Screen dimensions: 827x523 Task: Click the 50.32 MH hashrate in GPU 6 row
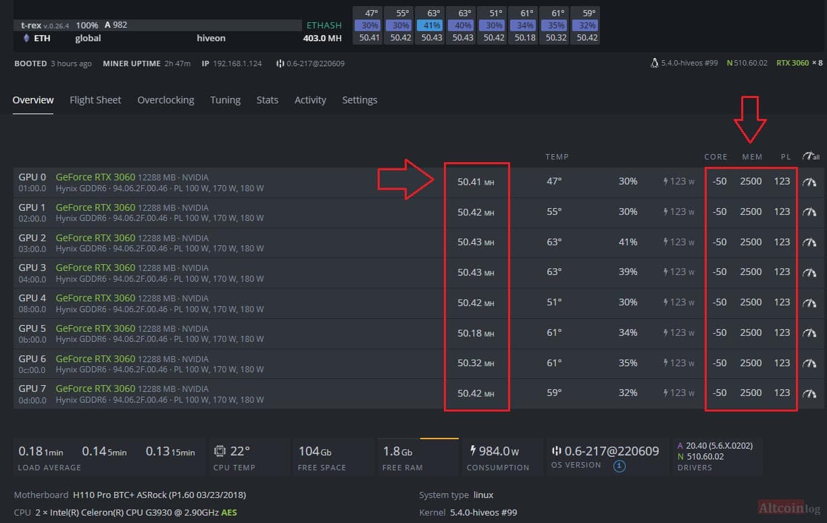tap(476, 363)
